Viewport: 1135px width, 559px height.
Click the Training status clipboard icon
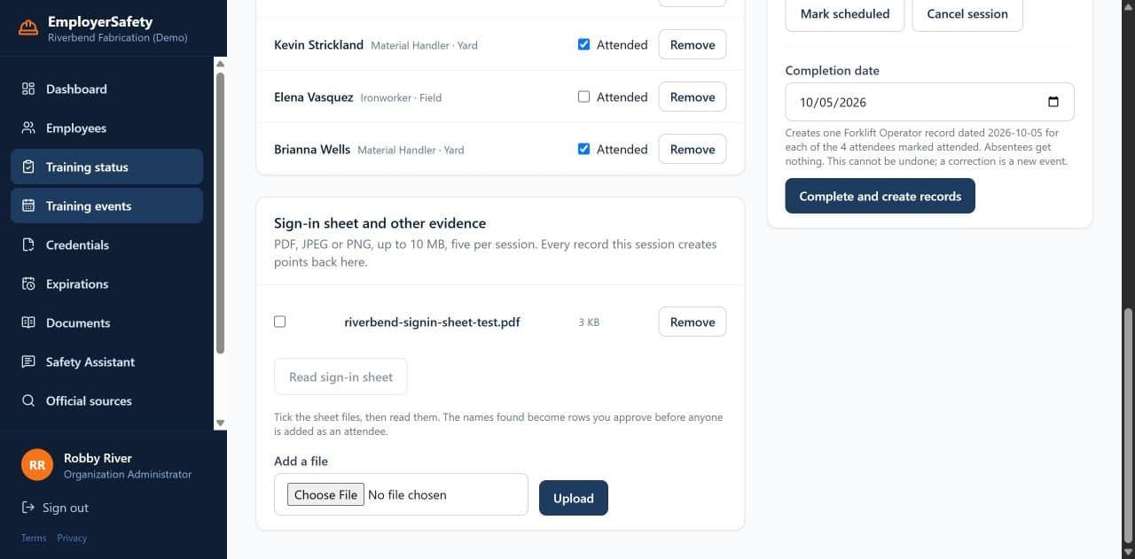pyautogui.click(x=28, y=167)
